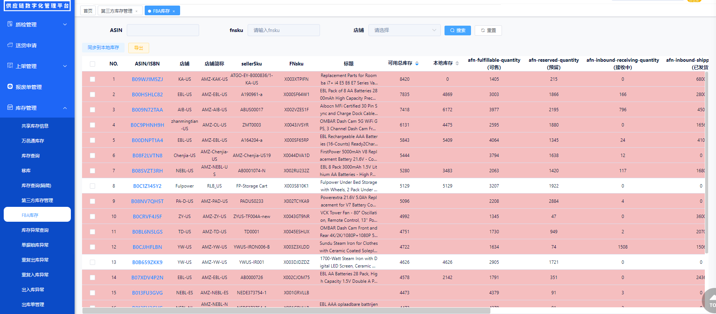Expand the 质检管理 menu chevron

pyautogui.click(x=65, y=25)
